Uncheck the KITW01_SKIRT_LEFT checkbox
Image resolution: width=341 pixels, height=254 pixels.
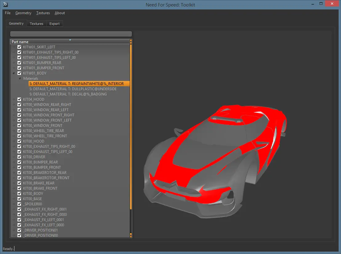pos(19,47)
